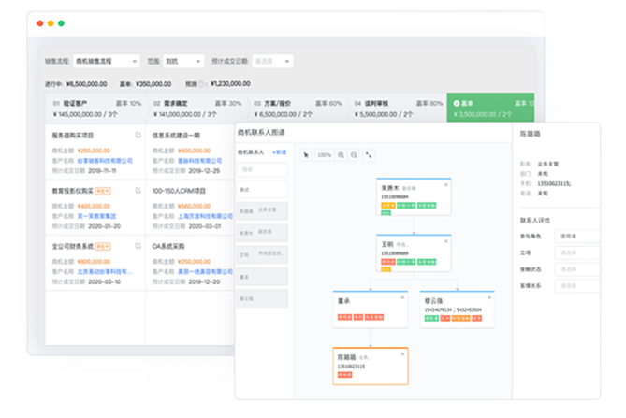
Task: Click the +新建 link for contacts
Action: click(x=279, y=151)
